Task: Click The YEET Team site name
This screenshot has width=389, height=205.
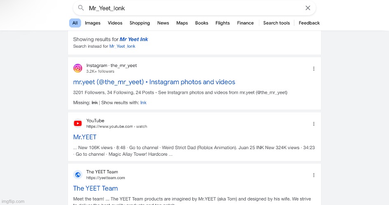Action: pyautogui.click(x=102, y=172)
